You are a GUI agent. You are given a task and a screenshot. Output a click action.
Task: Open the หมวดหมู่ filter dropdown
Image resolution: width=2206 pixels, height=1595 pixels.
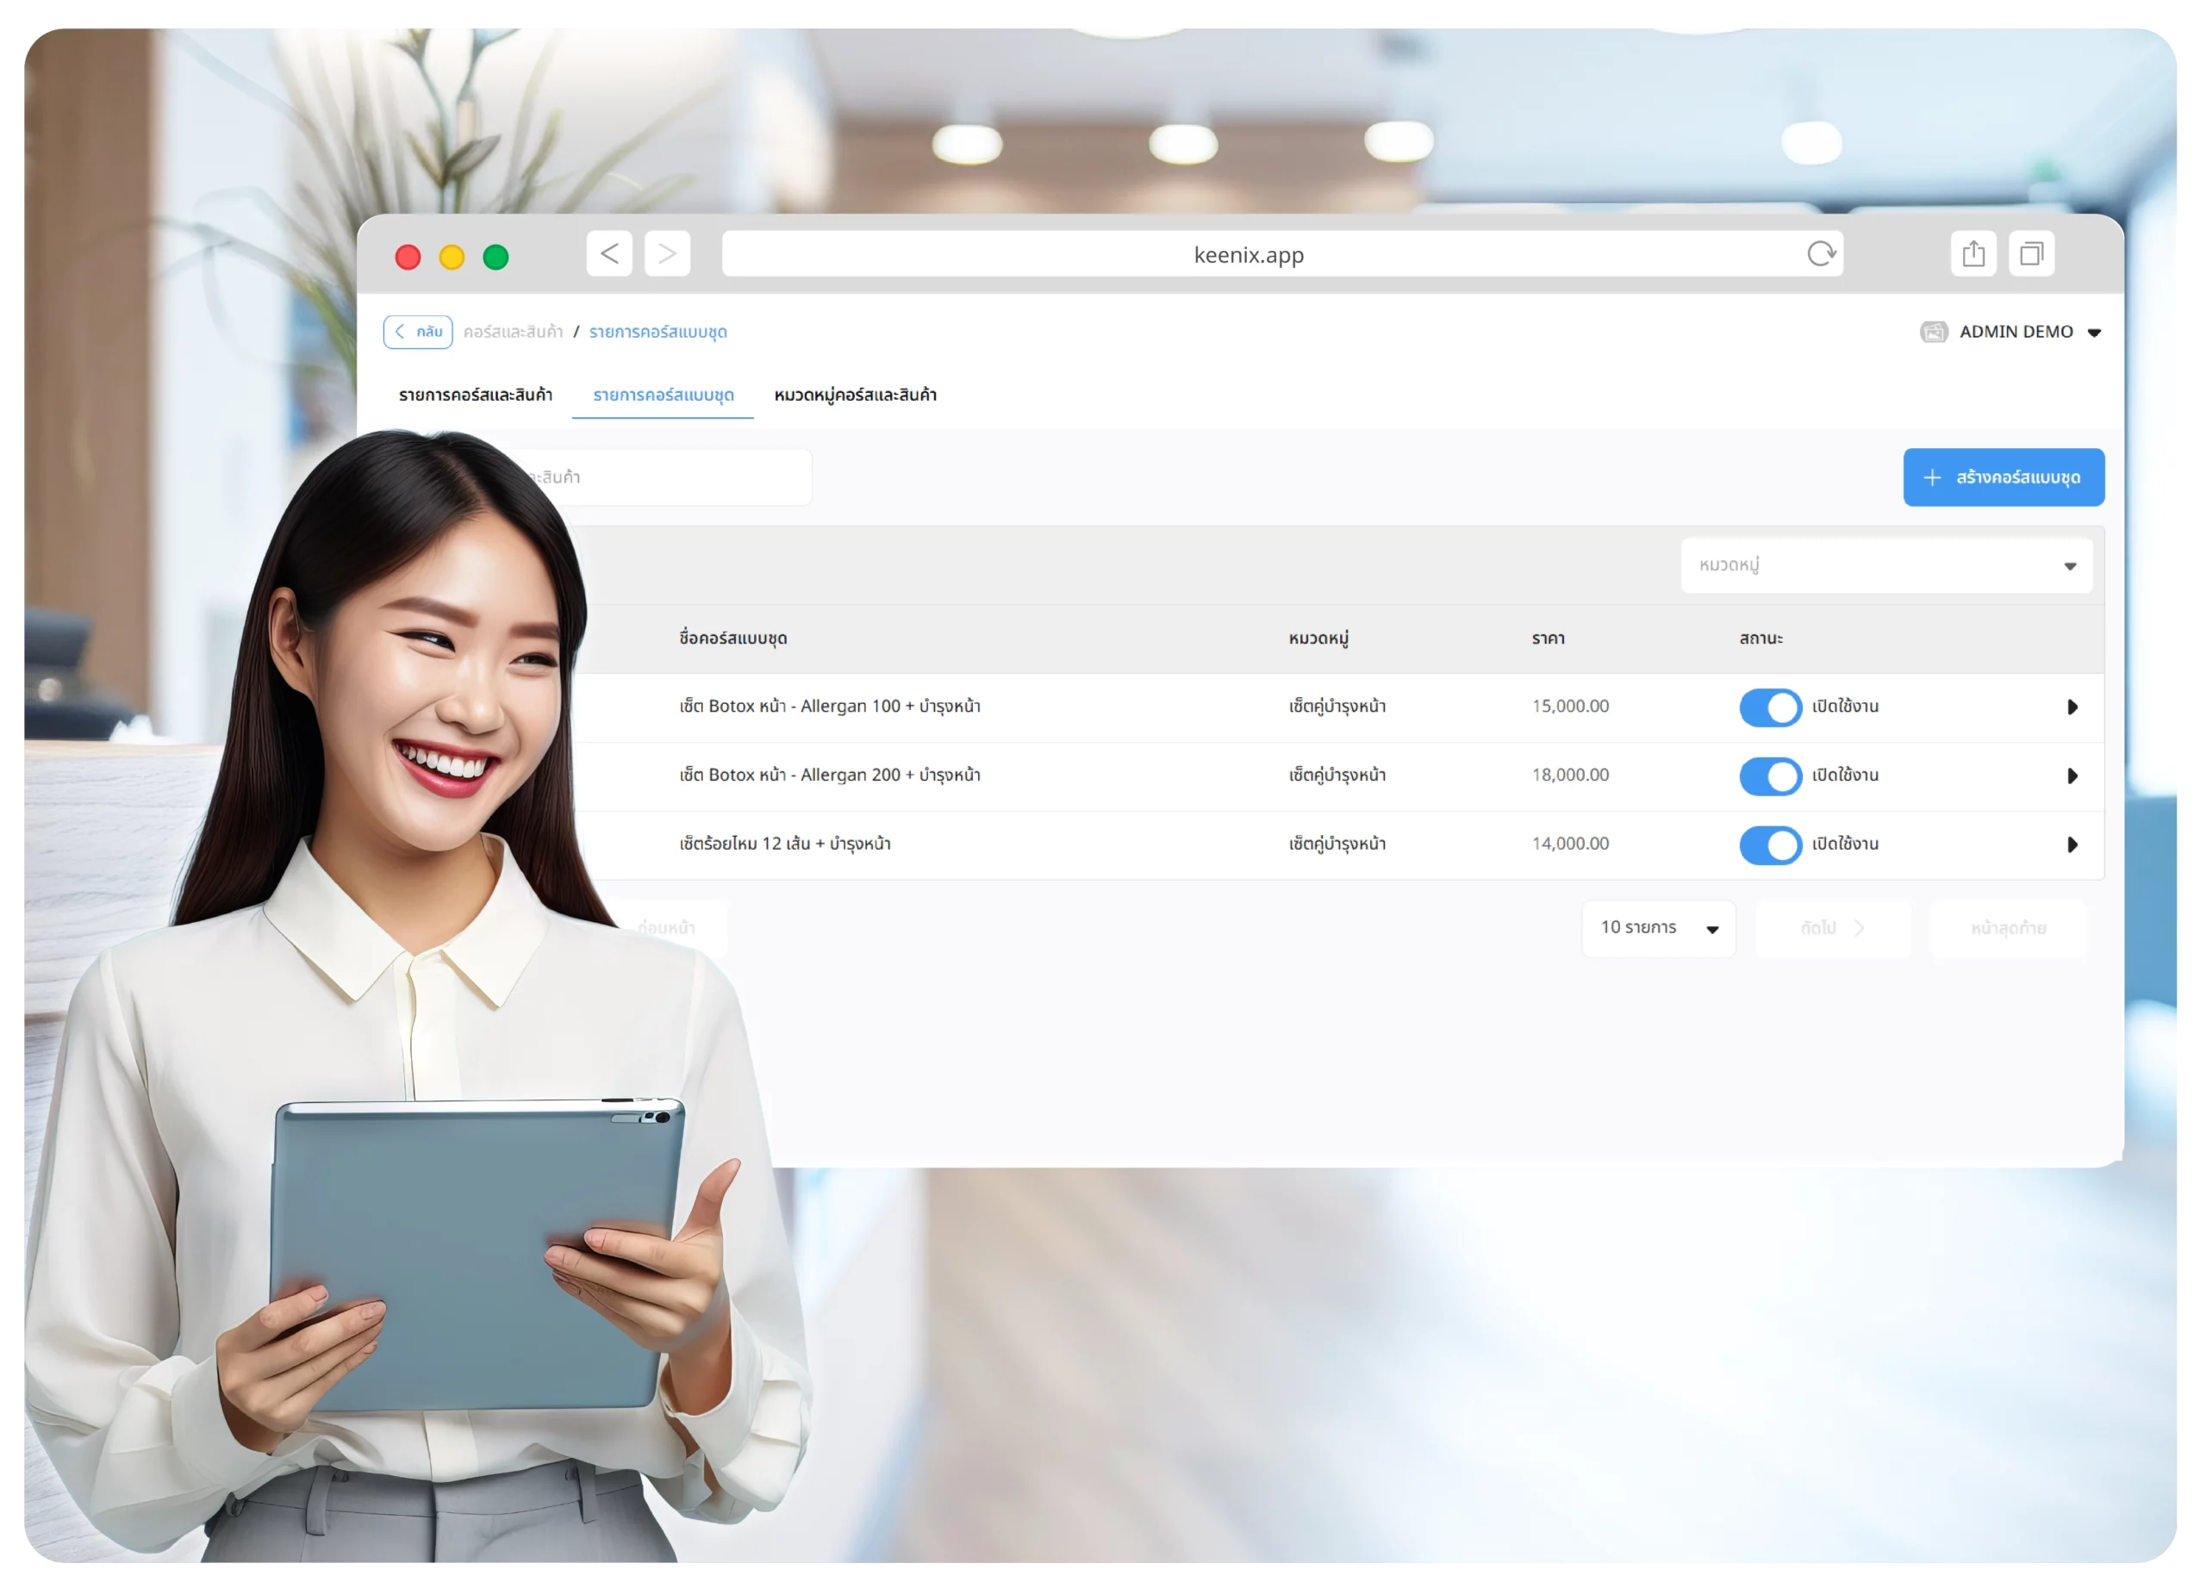[x=1885, y=565]
